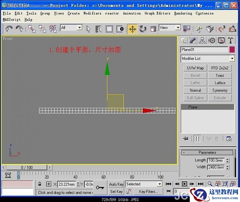
Task: Click the Width spinner arrows
Action: [227, 167]
